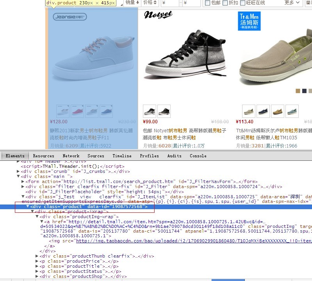Select the brown Tt&Mm loafer thumbnail
This screenshot has width=312, height=281.
(x=278, y=111)
